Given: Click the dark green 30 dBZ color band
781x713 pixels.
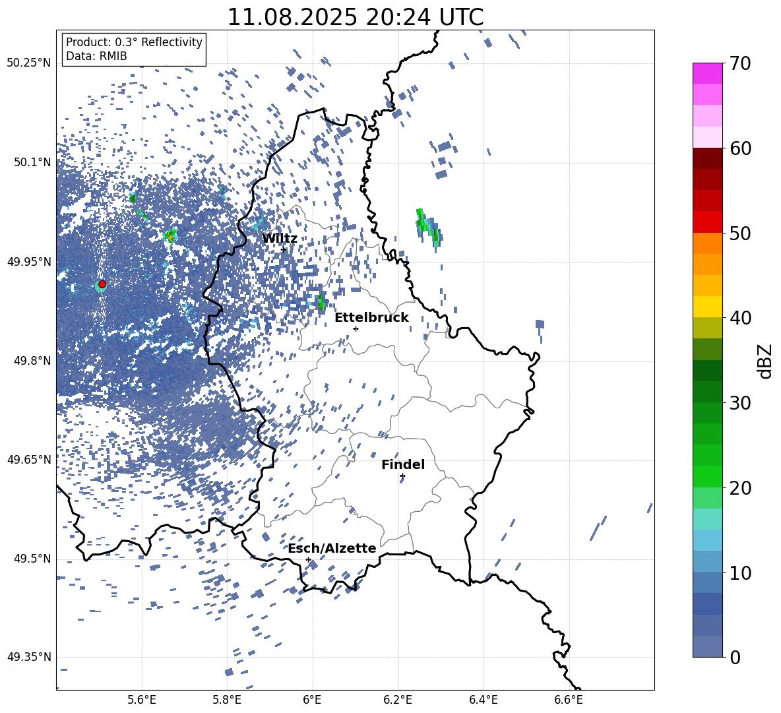Looking at the screenshot, I should (x=707, y=392).
